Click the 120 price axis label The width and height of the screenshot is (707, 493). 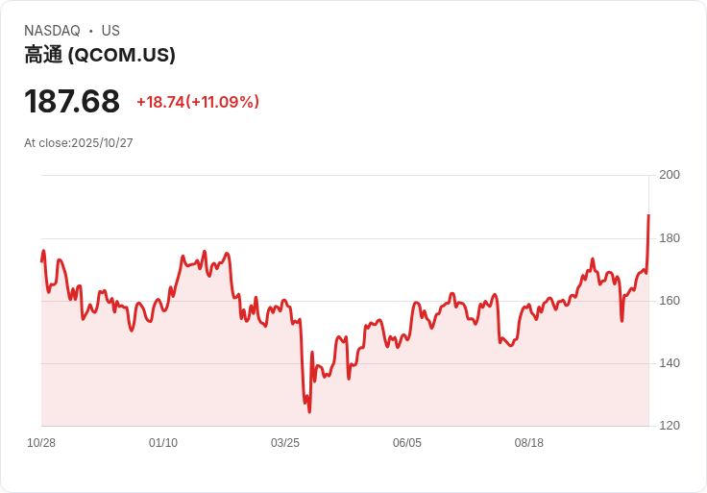click(x=670, y=426)
